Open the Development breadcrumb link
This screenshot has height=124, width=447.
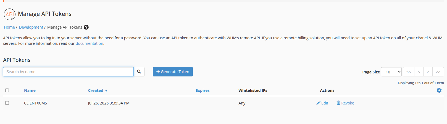[x=31, y=27]
